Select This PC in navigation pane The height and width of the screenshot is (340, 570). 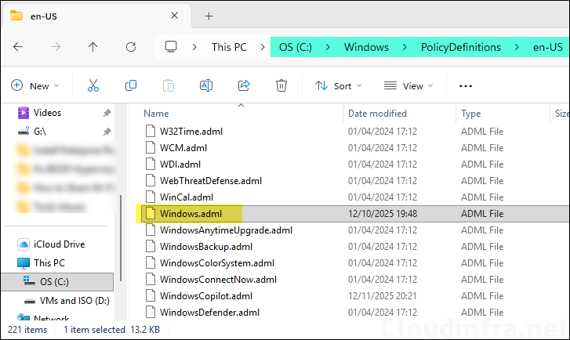(x=49, y=263)
